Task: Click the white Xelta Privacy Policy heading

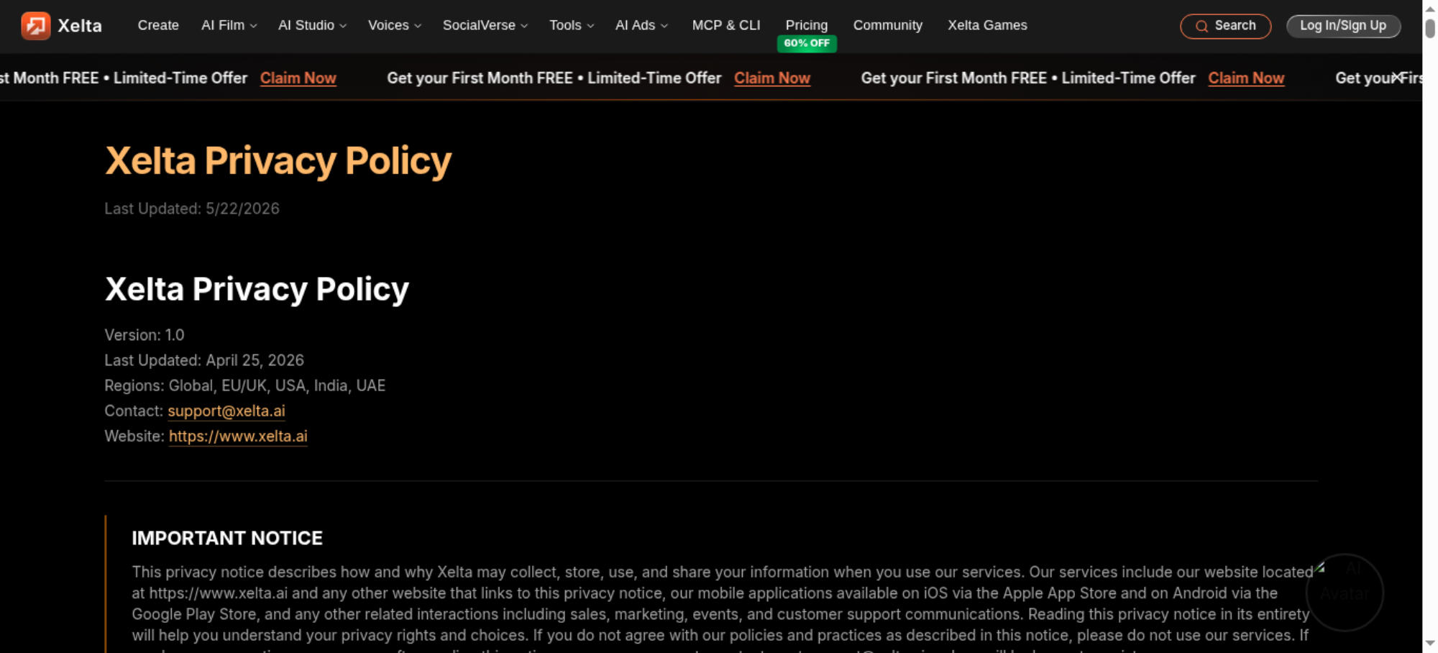Action: 257,289
